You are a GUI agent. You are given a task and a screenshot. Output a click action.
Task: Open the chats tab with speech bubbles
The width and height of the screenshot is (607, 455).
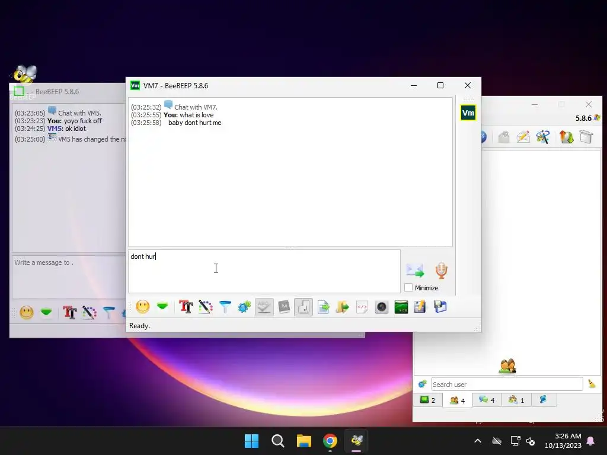(x=487, y=400)
